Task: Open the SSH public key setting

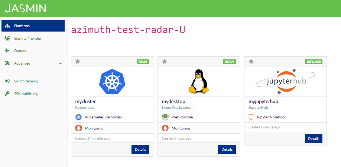Action: [26, 94]
